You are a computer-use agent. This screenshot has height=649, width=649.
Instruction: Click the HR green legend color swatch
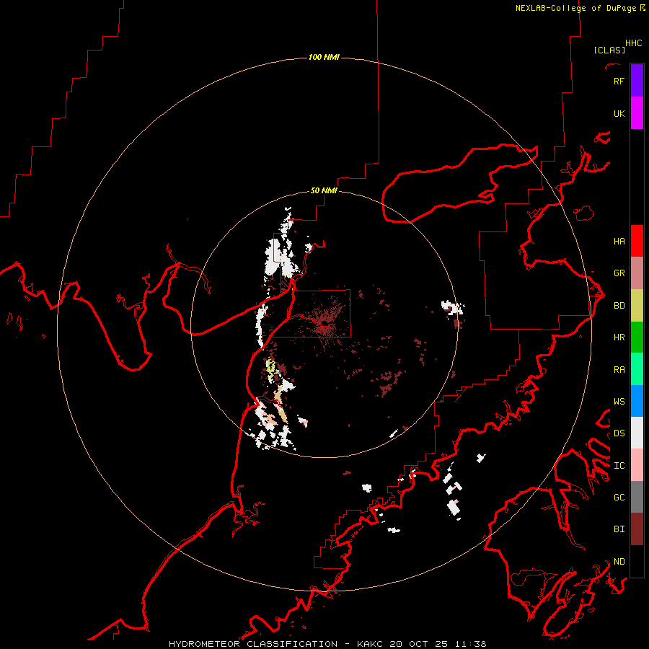click(x=637, y=337)
